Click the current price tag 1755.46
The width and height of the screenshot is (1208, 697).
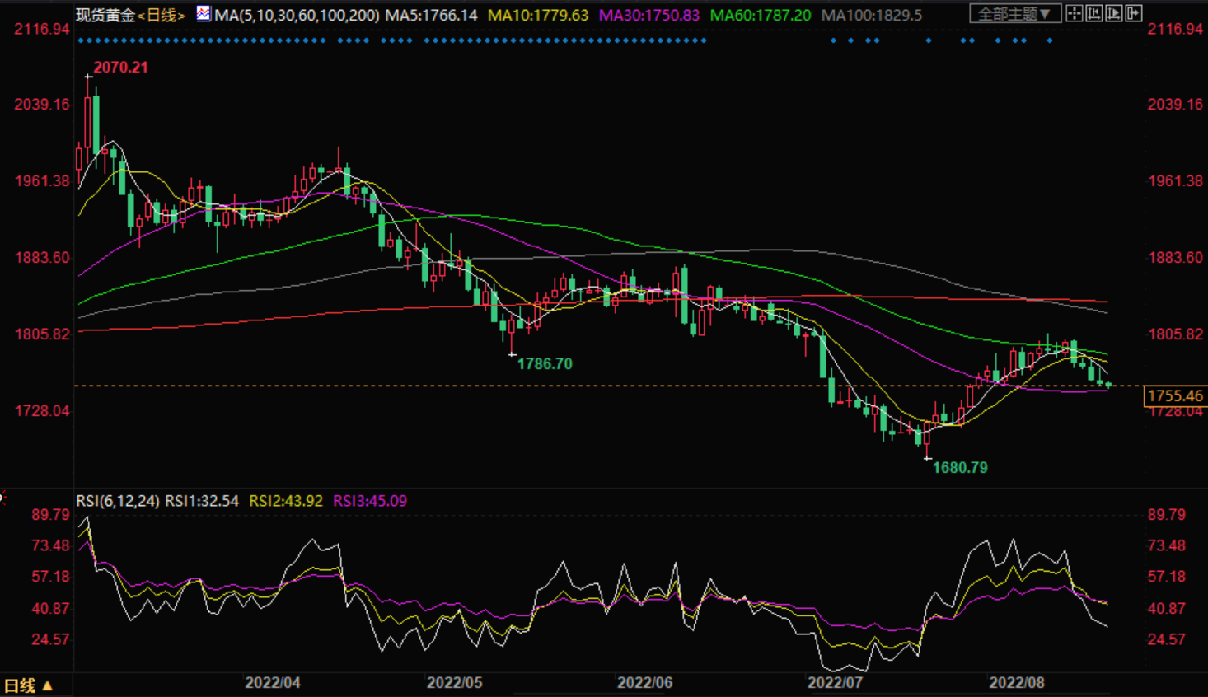coord(1175,396)
